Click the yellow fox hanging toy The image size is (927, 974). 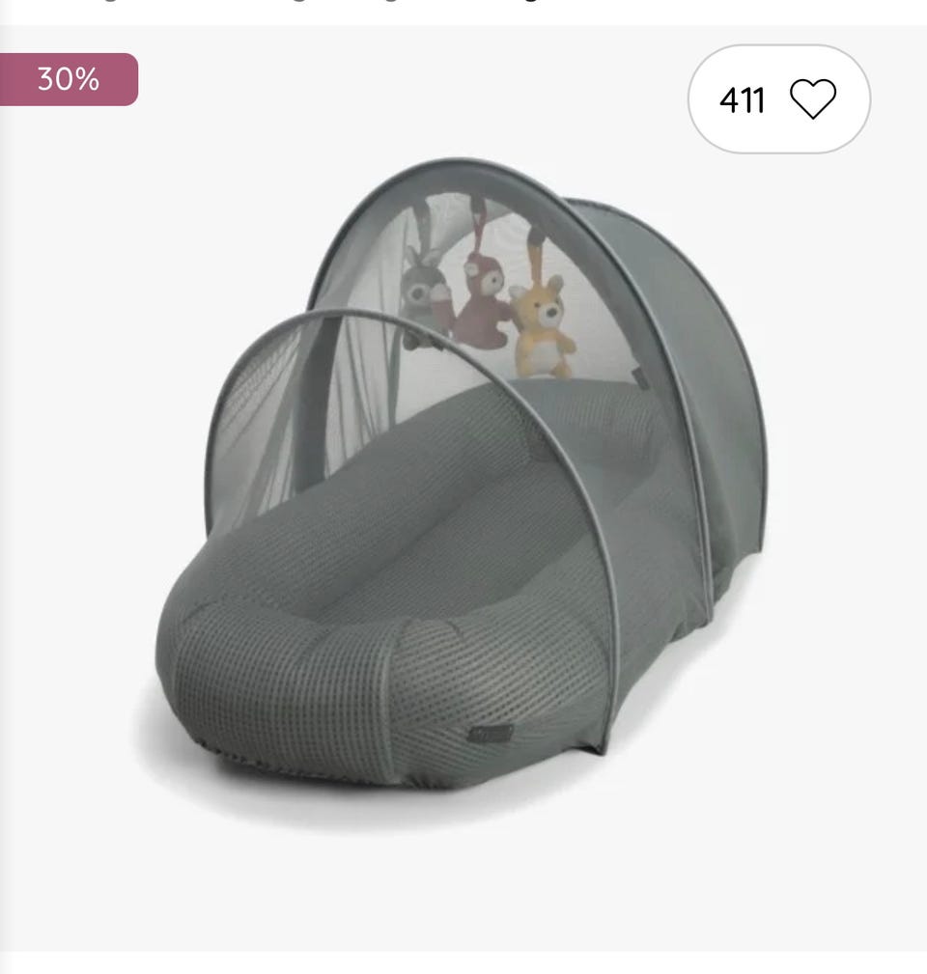[543, 324]
